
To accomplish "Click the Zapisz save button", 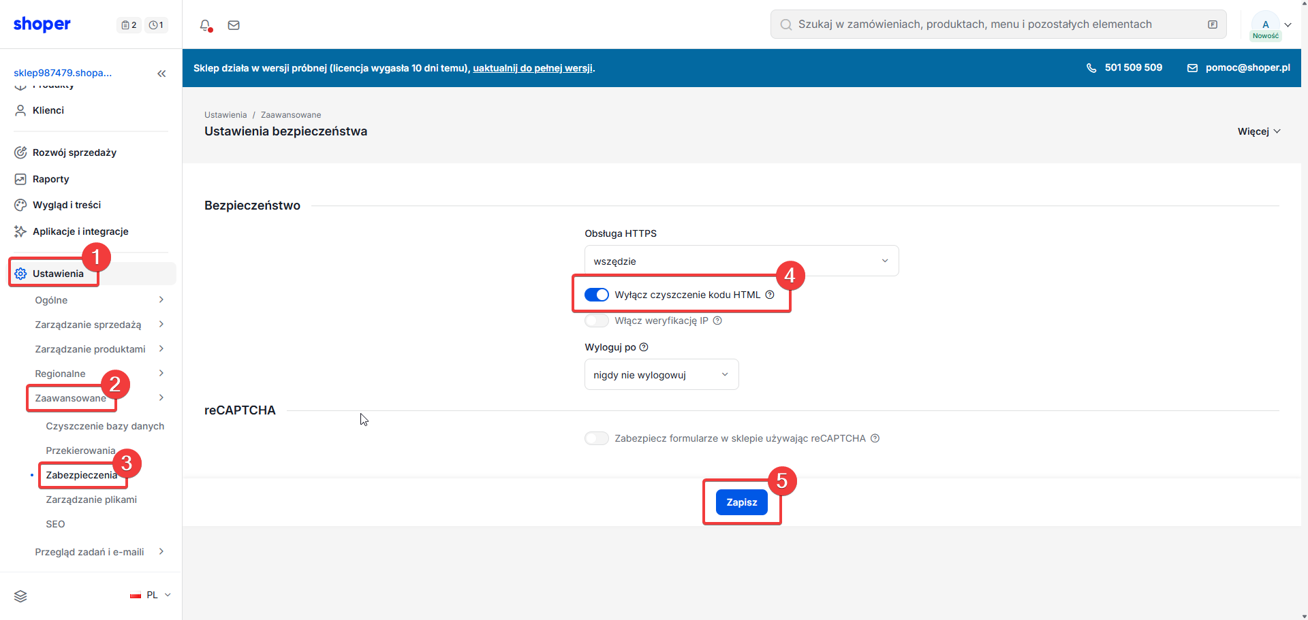I will coord(742,502).
